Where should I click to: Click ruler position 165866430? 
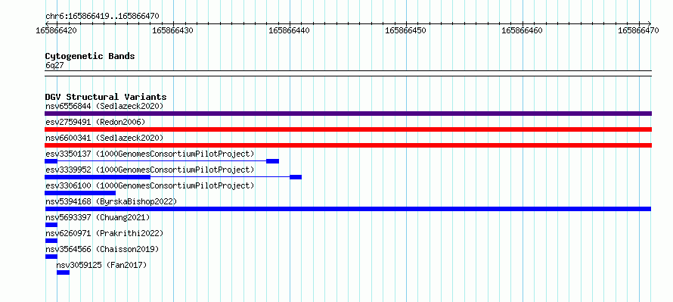click(173, 30)
